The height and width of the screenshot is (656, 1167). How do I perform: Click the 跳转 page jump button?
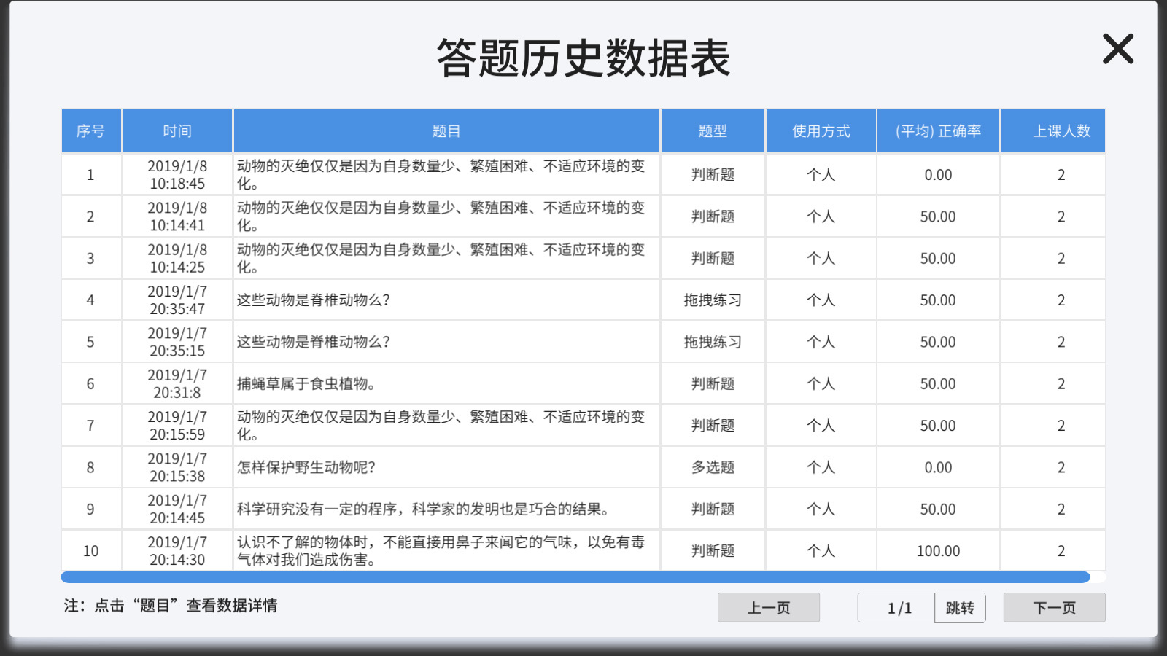pos(960,607)
